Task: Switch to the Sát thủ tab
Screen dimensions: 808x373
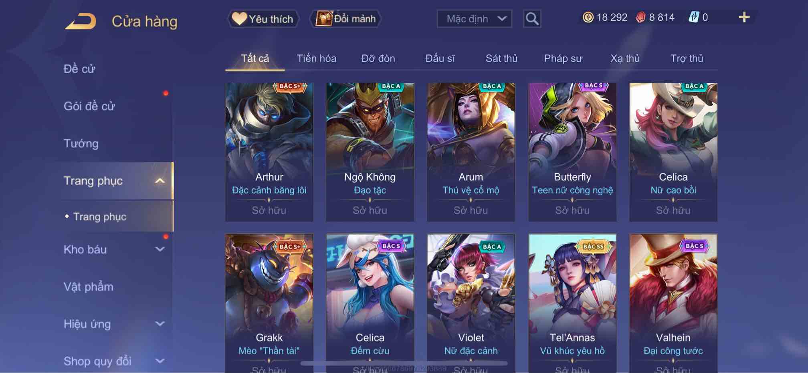Action: coord(501,58)
